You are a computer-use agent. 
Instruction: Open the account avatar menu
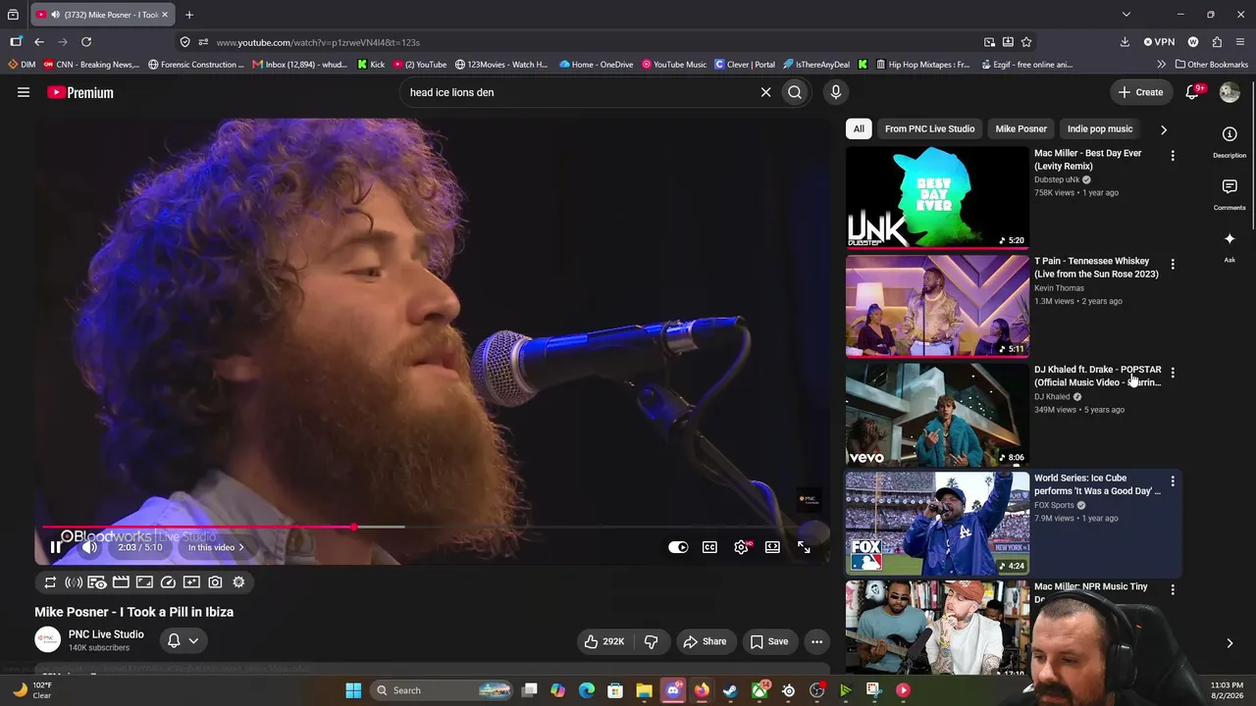tap(1230, 92)
